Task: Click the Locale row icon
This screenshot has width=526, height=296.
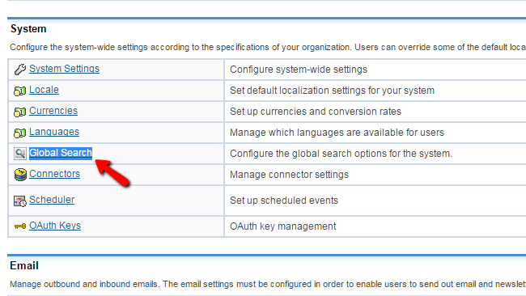Action: tap(19, 91)
